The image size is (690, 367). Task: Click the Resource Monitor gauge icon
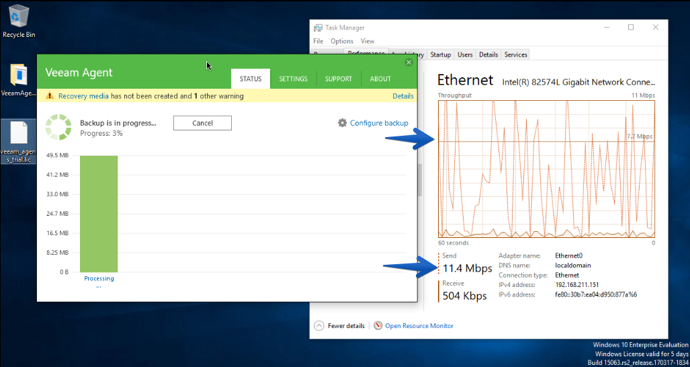click(378, 325)
